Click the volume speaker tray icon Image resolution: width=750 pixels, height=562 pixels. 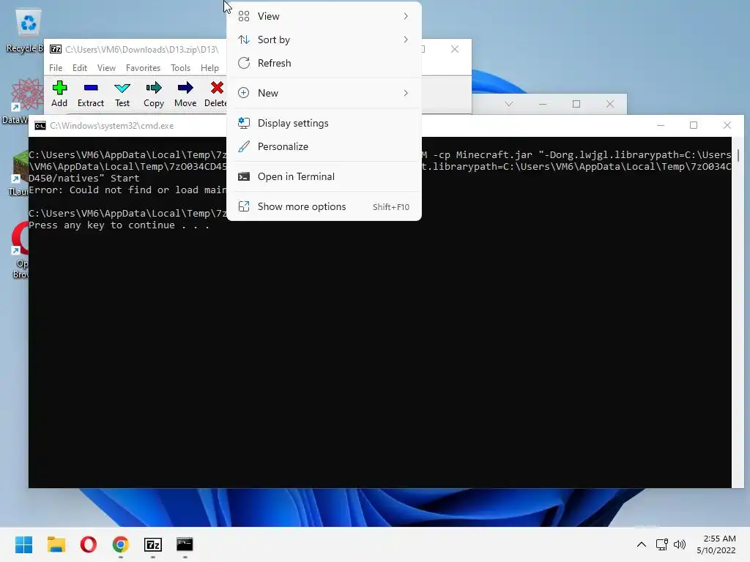click(x=679, y=544)
